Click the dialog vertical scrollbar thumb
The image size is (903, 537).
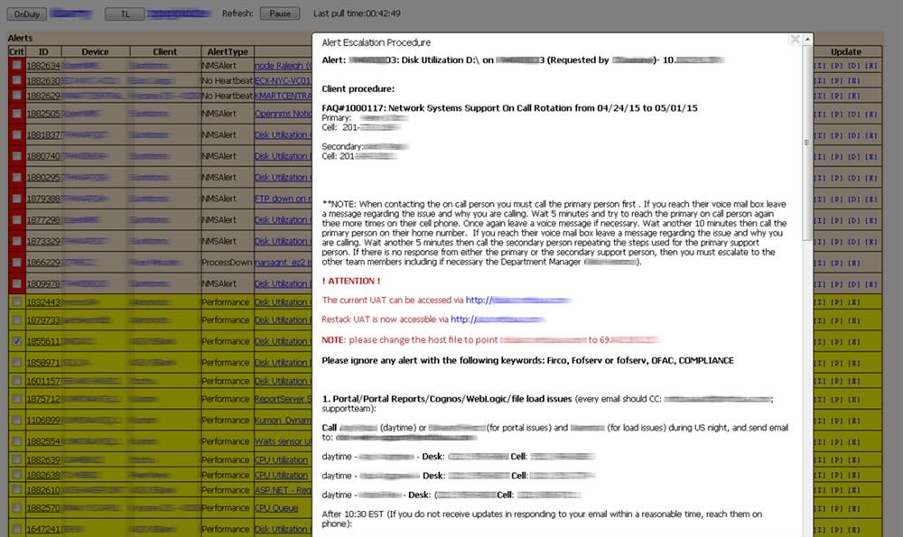807,143
